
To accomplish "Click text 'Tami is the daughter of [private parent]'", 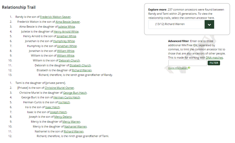I will click(x=40, y=83).
